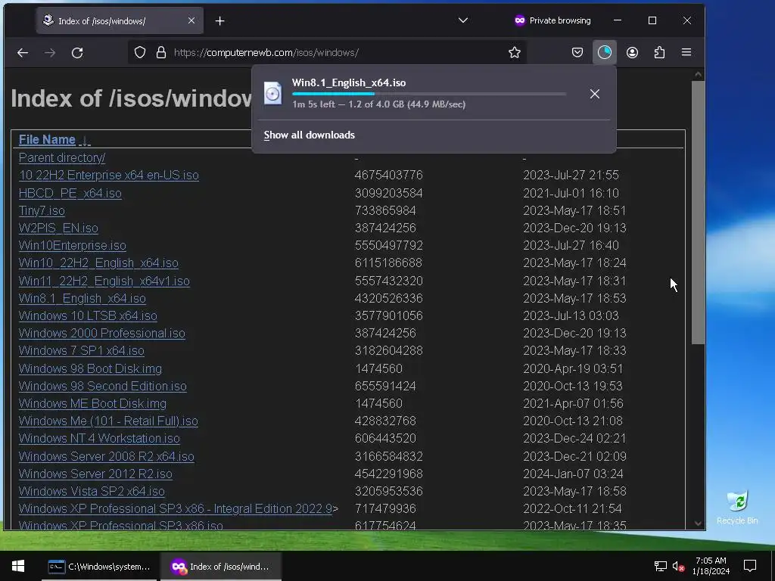Download Win10_22H2_English_x64.iso
Image resolution: width=775 pixels, height=581 pixels.
pos(98,263)
